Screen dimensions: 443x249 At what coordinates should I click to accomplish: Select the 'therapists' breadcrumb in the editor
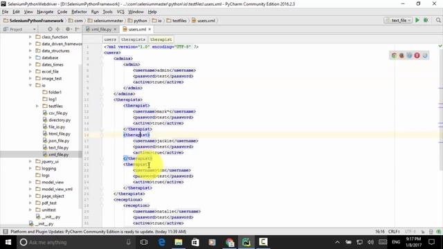[x=133, y=39]
